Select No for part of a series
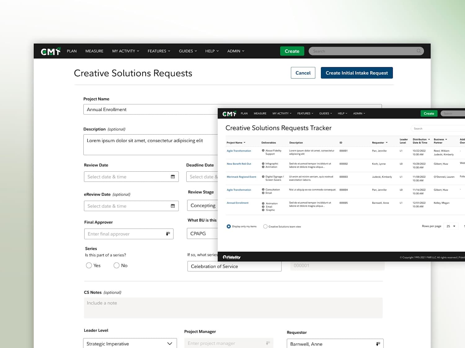465x348 pixels. point(117,265)
